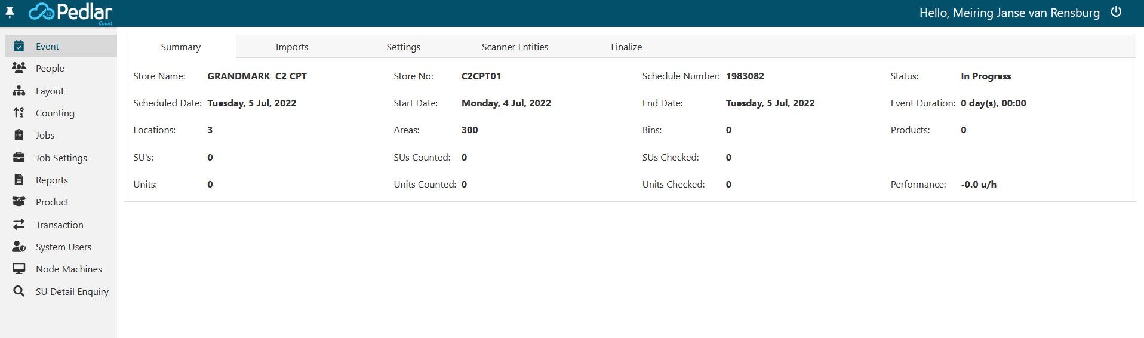Viewport: 1144px width, 338px height.
Task: Click the Node Machines monitor icon
Action: point(19,269)
